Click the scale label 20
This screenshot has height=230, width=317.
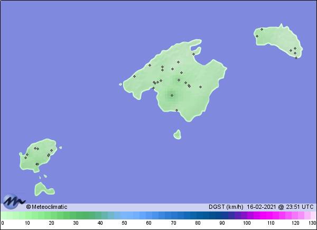tap(51, 223)
